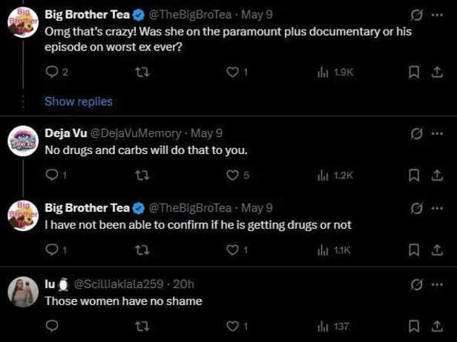The height and width of the screenshot is (342, 457).
Task: Like the Deja Vu tweet with 5 likes
Action: 232,175
